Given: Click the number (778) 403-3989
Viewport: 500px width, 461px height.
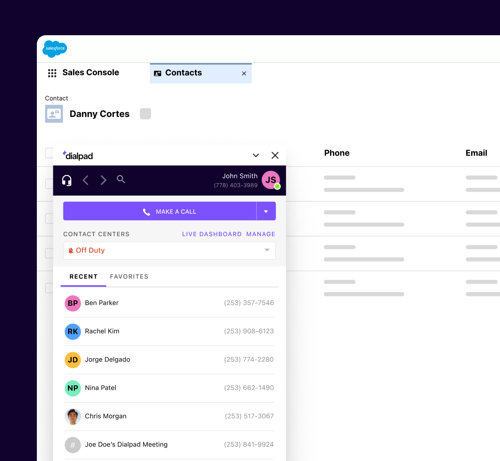Looking at the screenshot, I should 236,185.
